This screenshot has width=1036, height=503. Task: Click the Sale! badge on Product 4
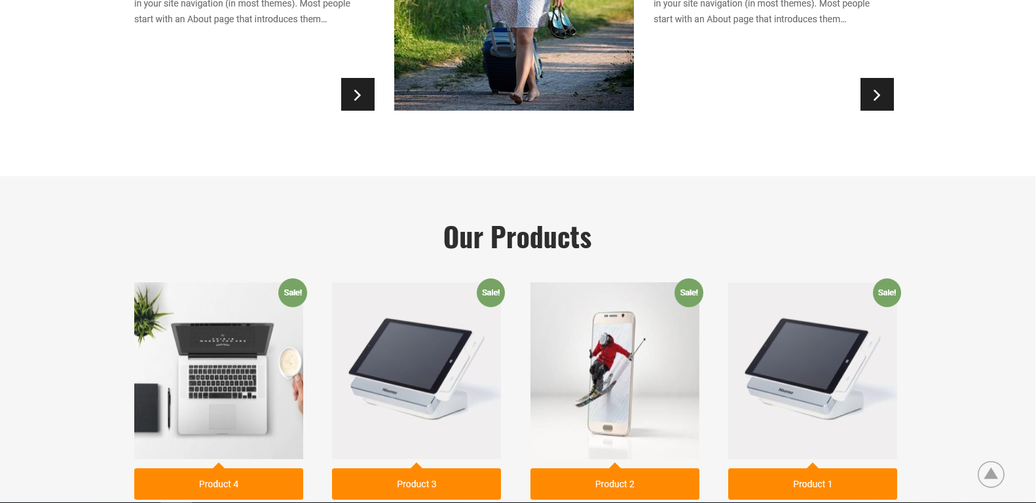[x=293, y=293]
